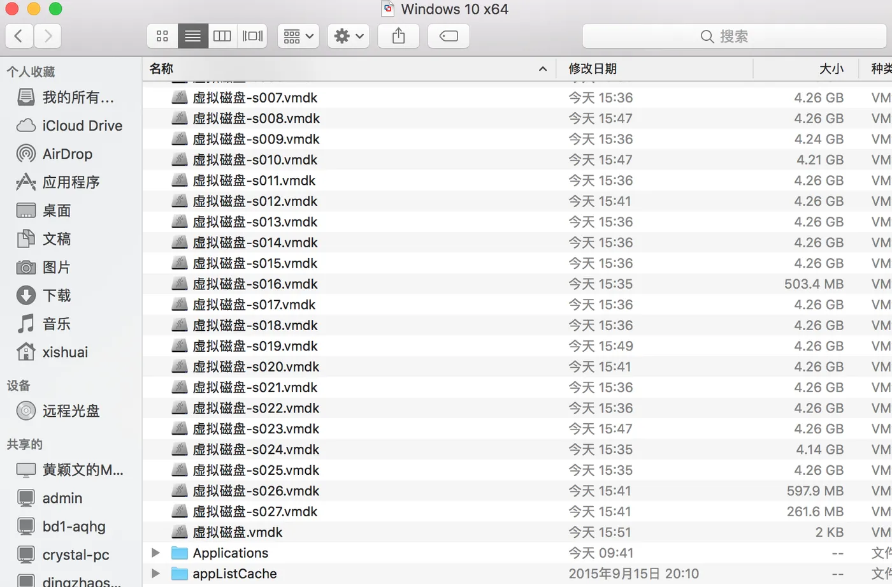892x587 pixels.
Task: Go forward with the right chevron button
Action: [x=48, y=36]
